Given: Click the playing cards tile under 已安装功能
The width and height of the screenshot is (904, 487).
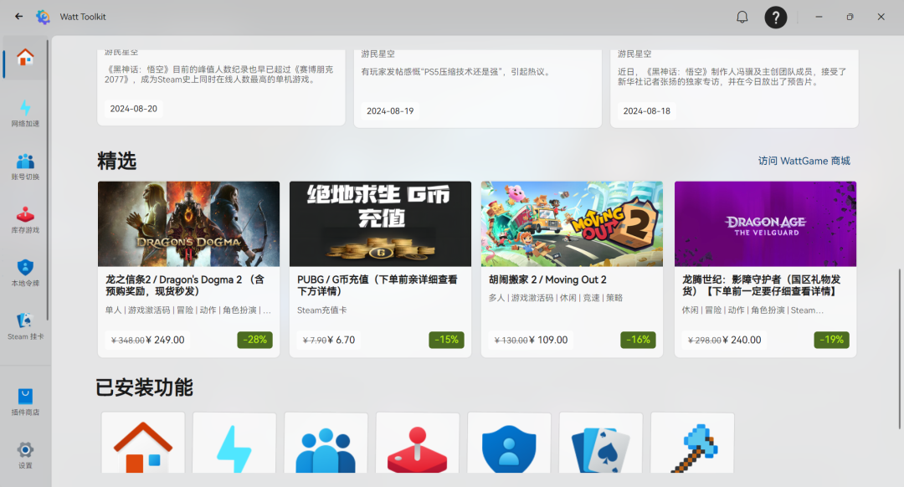Looking at the screenshot, I should 601,443.
